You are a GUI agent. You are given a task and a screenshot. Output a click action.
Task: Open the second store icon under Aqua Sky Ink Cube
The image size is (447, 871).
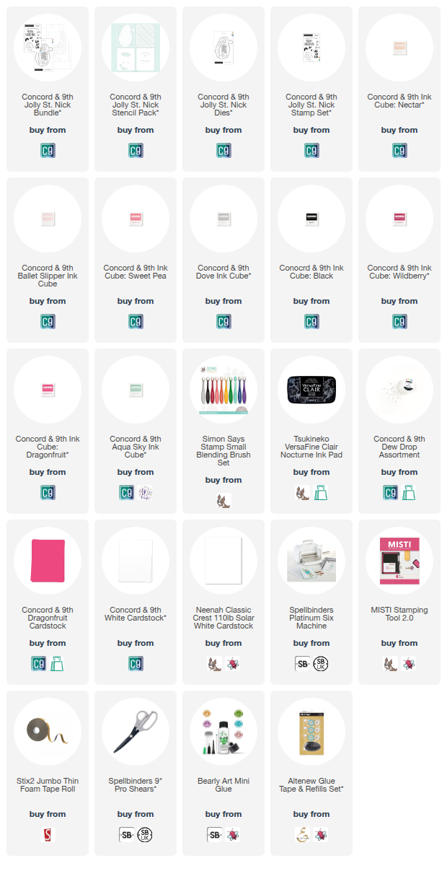click(x=146, y=493)
